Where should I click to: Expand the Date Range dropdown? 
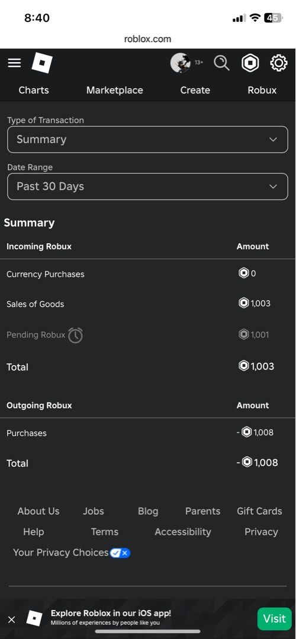pyautogui.click(x=147, y=186)
